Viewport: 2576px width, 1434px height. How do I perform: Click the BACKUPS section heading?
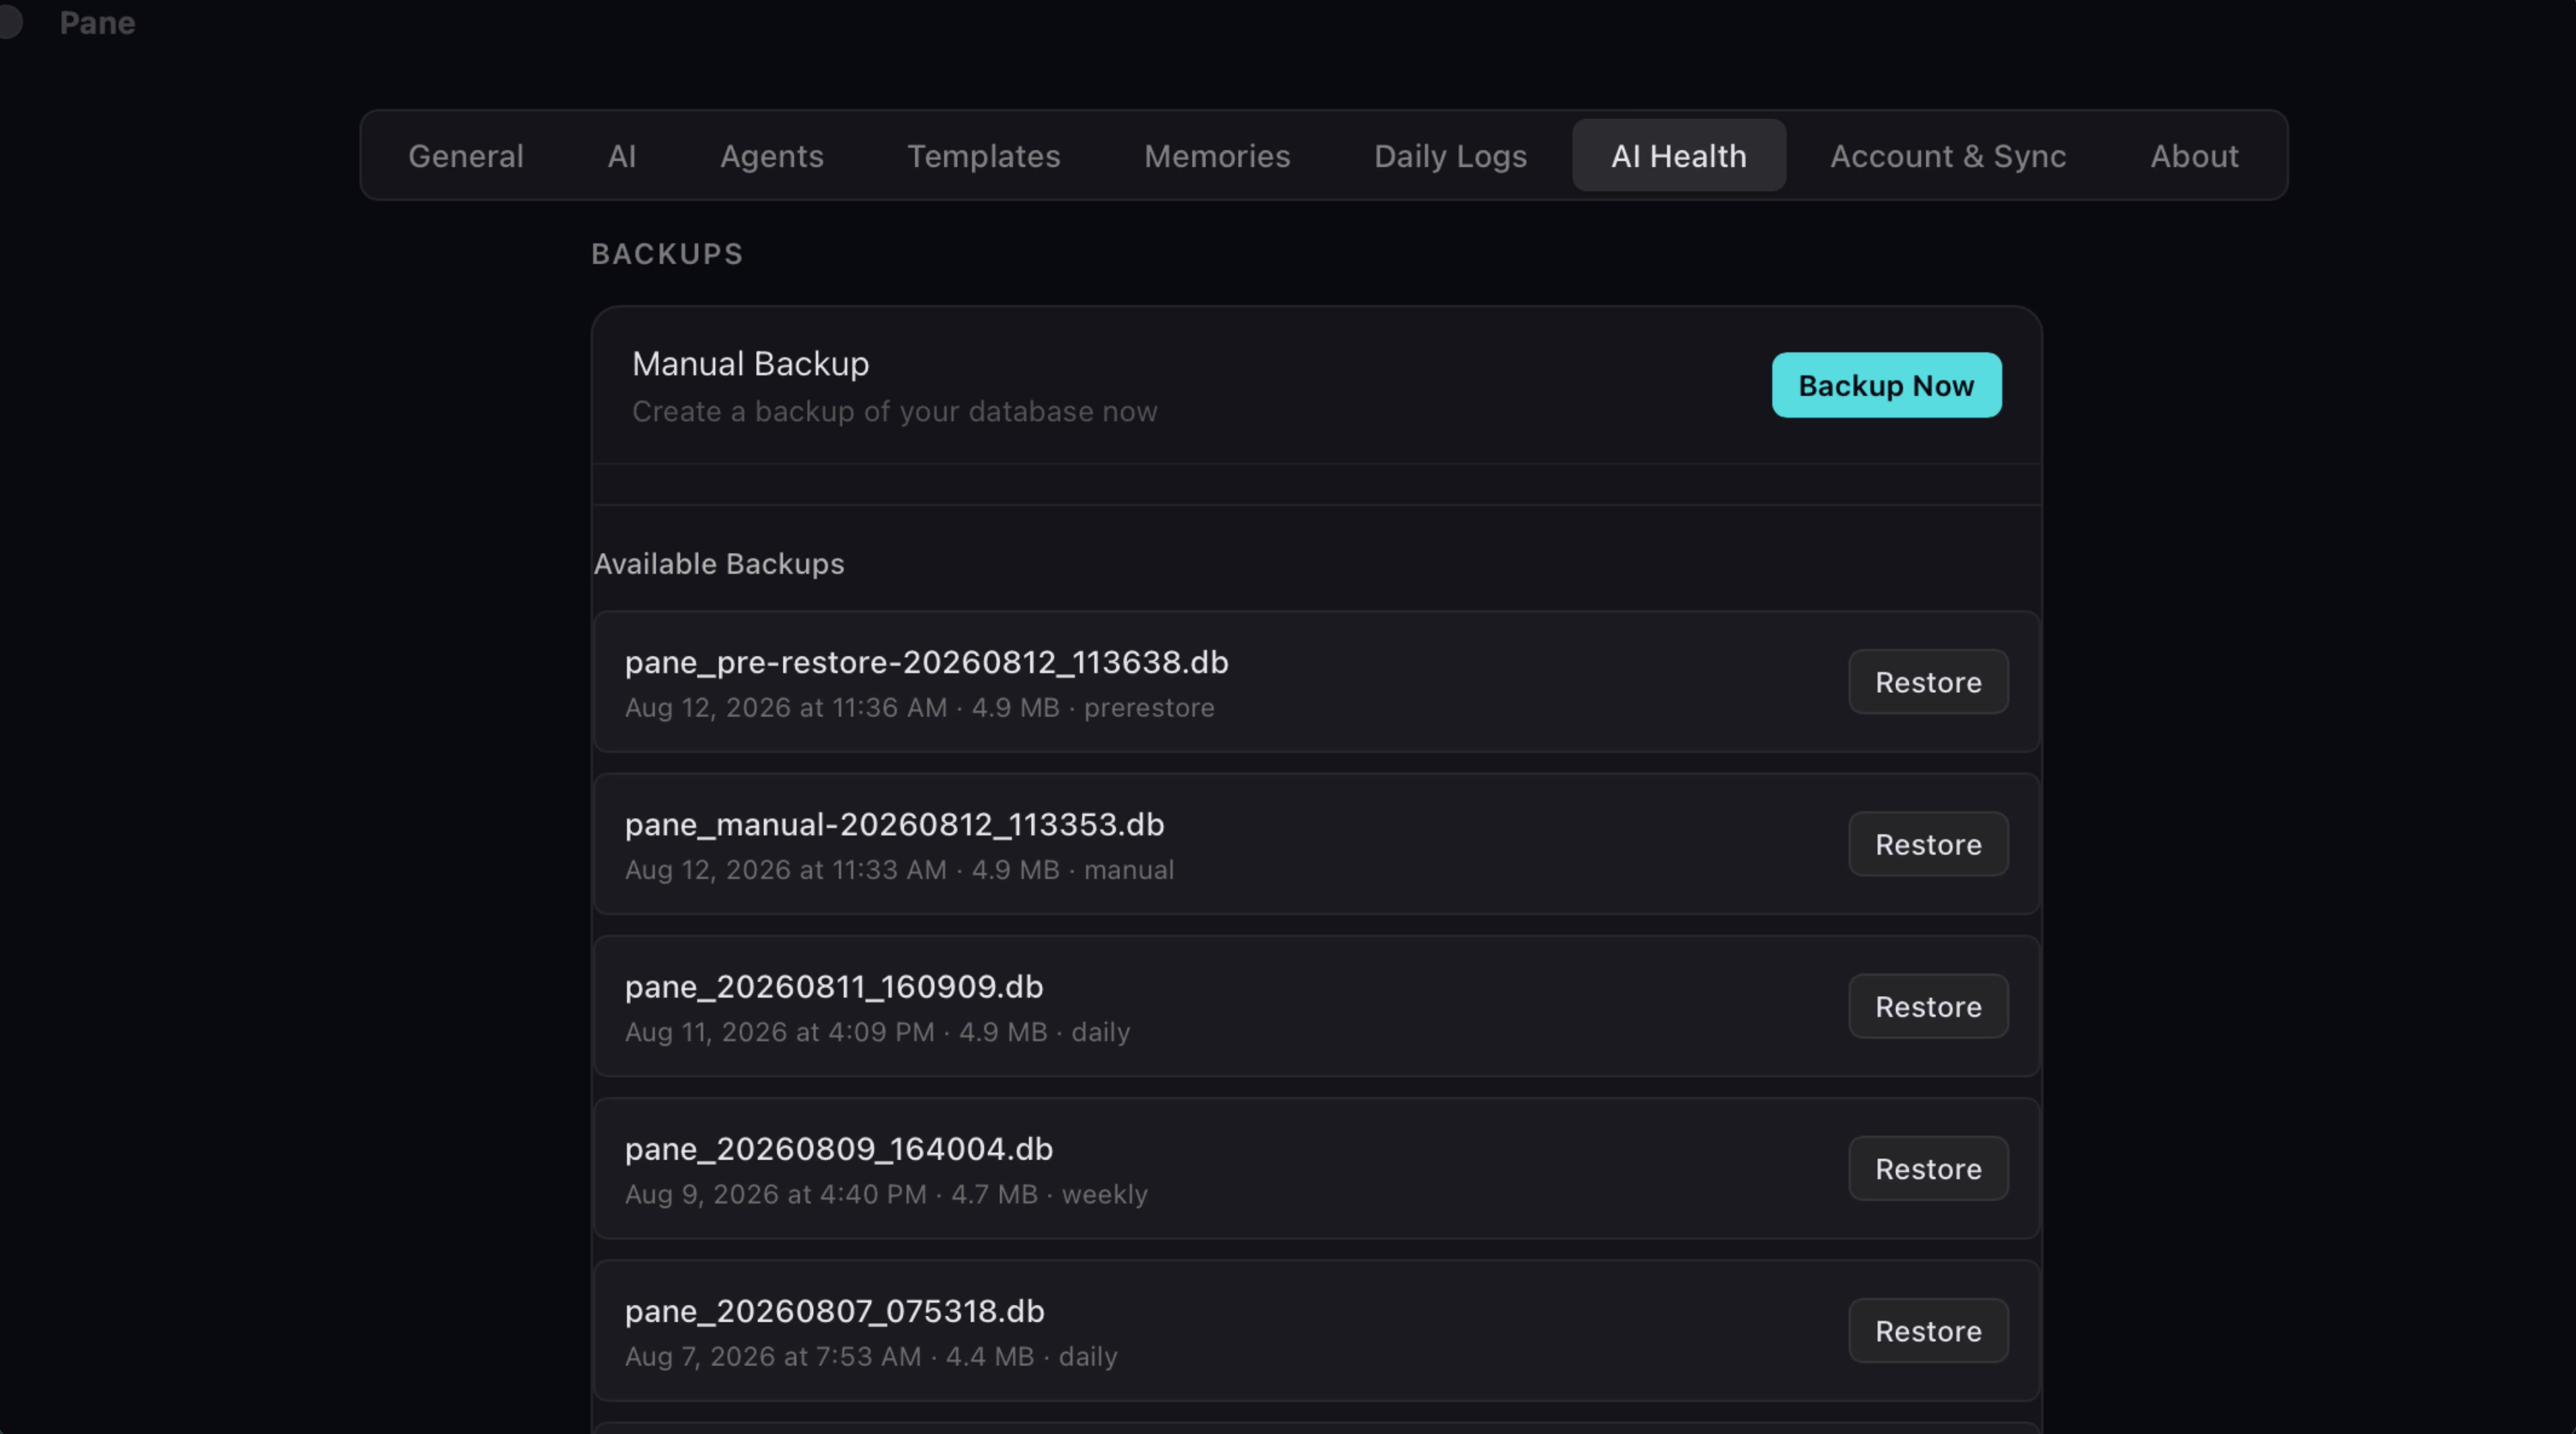tap(667, 254)
